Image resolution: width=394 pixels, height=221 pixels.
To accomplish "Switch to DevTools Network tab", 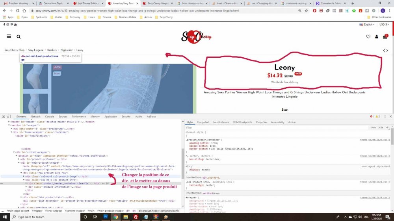I will (36, 117).
